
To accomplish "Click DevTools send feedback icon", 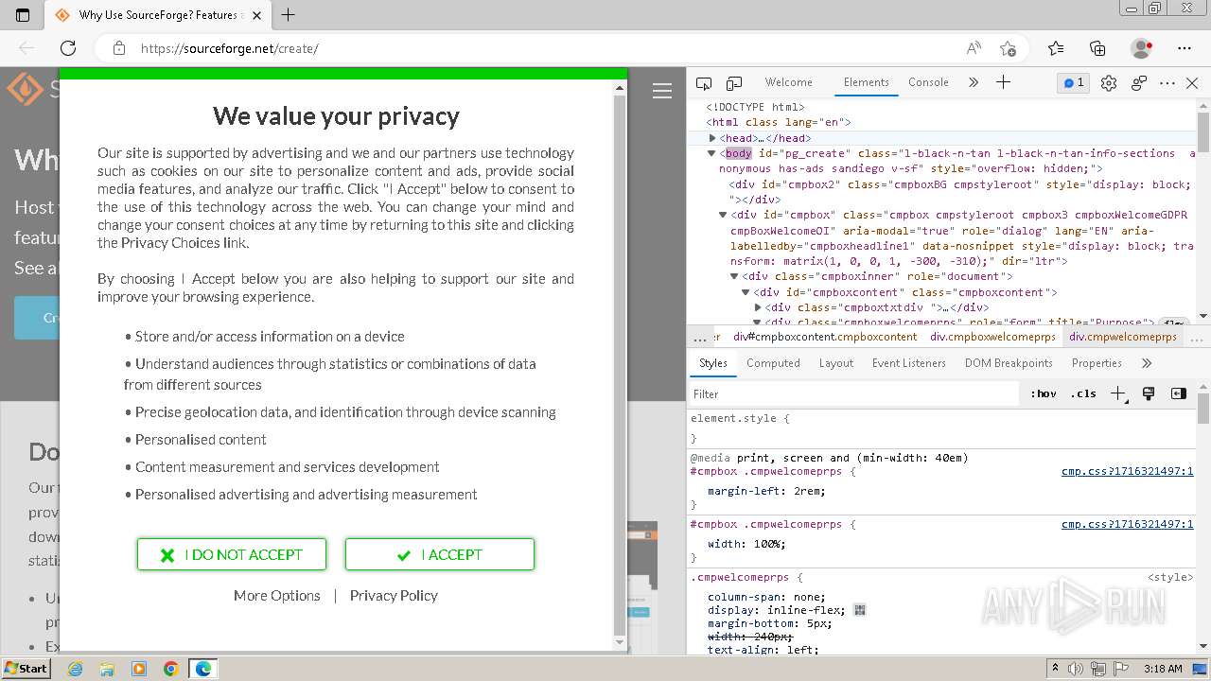I will tap(1139, 83).
